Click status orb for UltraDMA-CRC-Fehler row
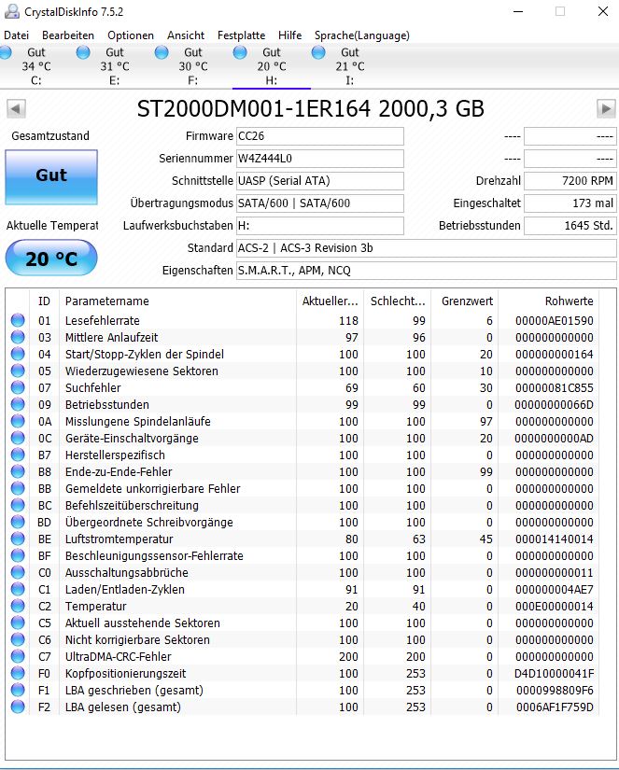This screenshot has height=770, width=619. pos(18,656)
